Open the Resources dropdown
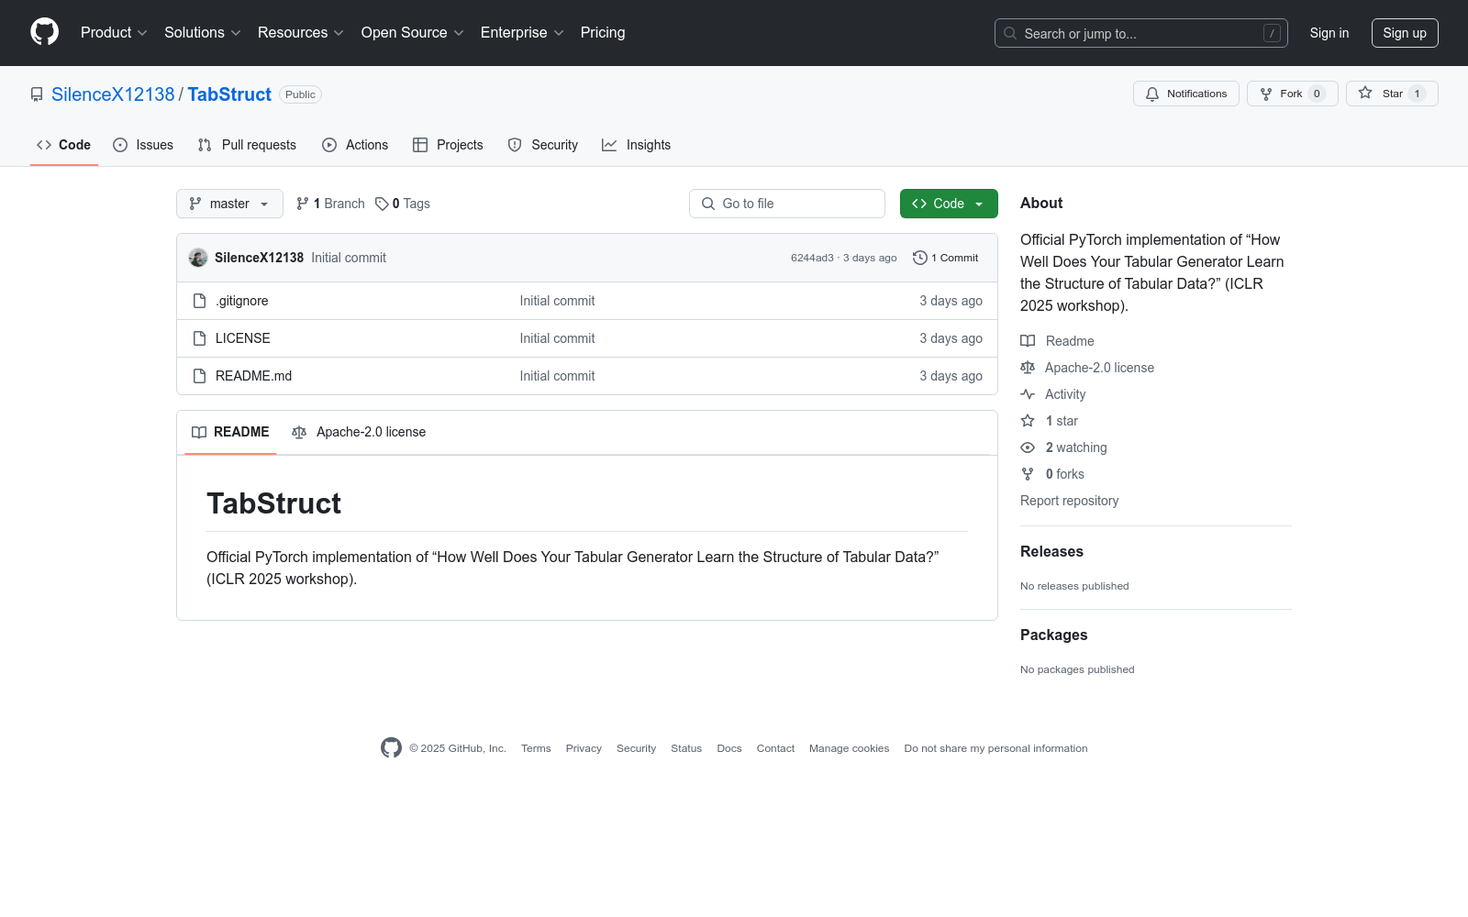 [301, 33]
